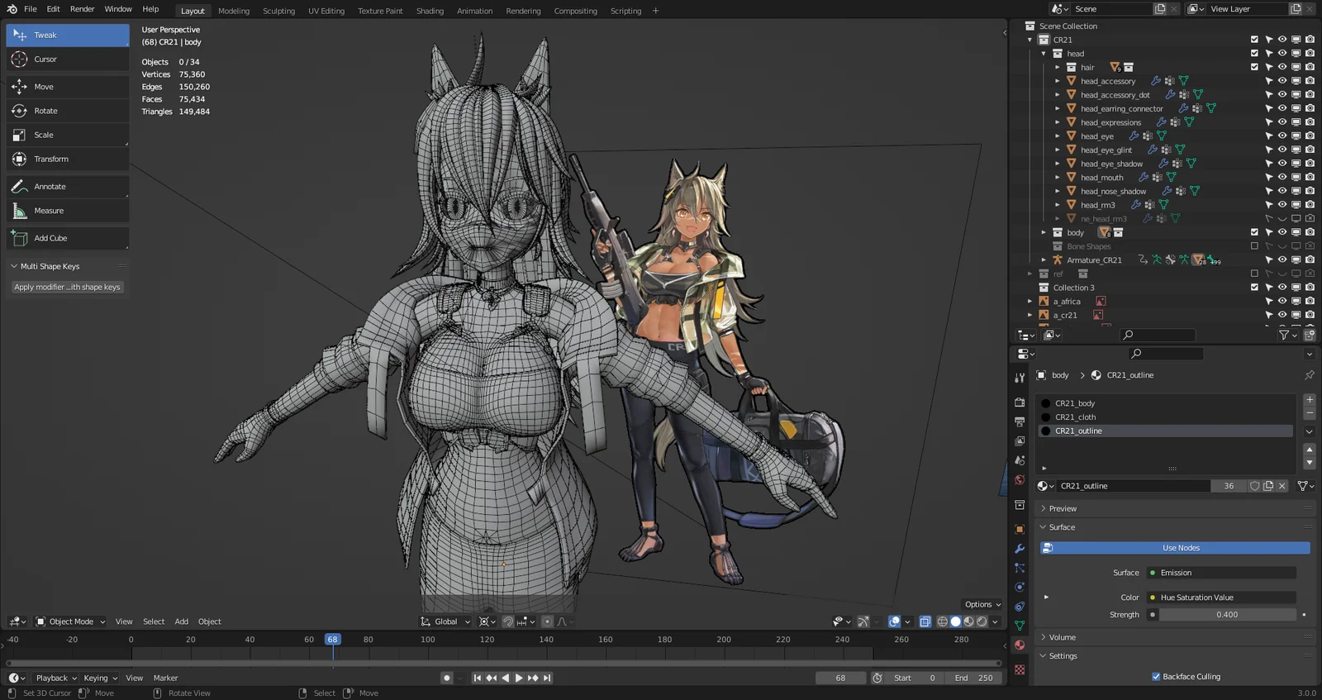Select the Cursor tool
Image resolution: width=1322 pixels, height=700 pixels.
[x=68, y=60]
